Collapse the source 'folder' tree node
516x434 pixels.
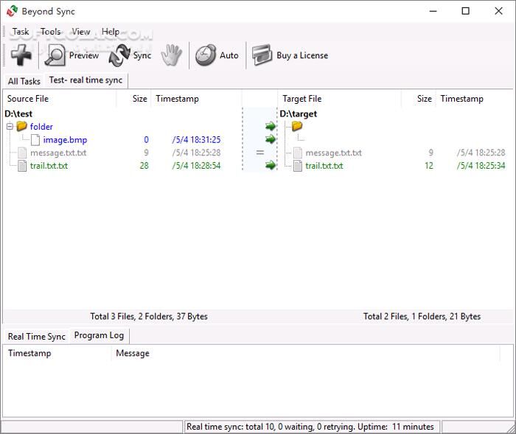(x=10, y=126)
